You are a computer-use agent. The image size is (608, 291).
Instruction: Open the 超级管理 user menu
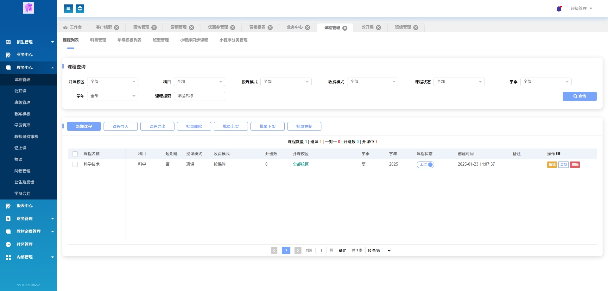coord(581,9)
